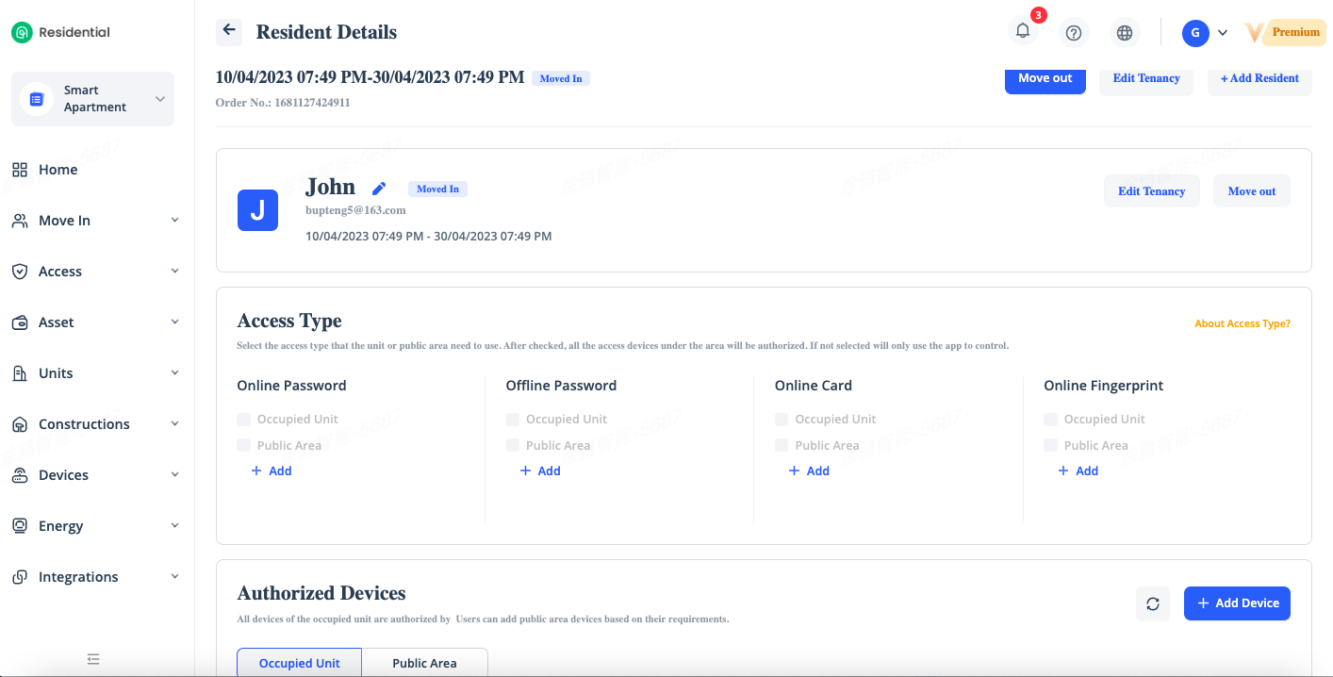Screen dimensions: 1333x677
Task: Click the Residential logo icon
Action: click(x=22, y=33)
